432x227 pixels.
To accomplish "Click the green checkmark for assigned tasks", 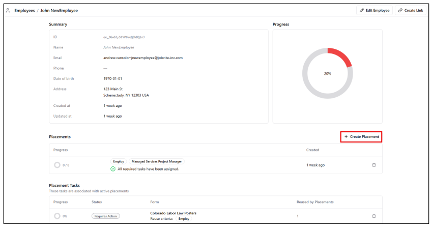I will pyautogui.click(x=113, y=169).
